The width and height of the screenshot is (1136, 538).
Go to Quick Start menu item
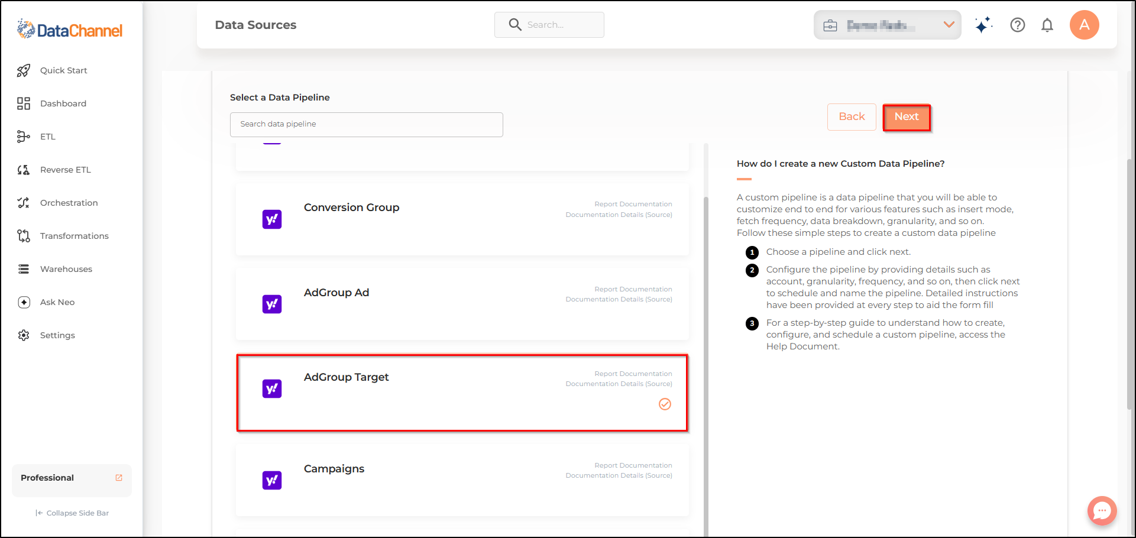coord(64,70)
